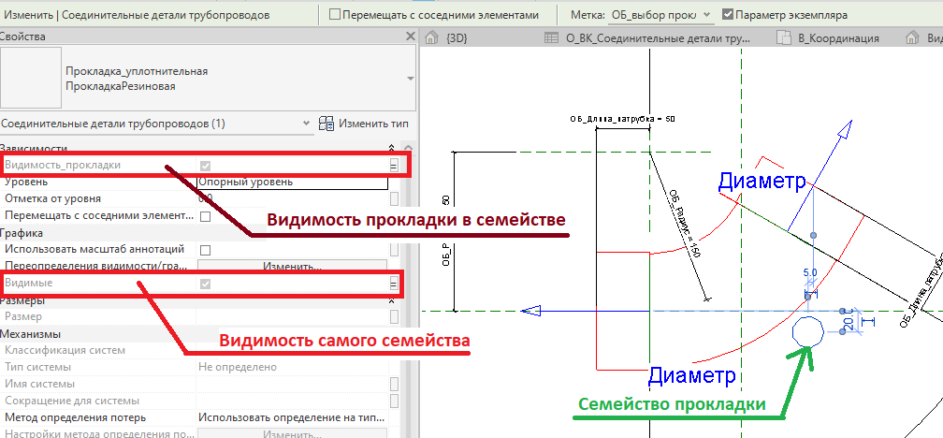Uncheck the 'Параметр экземпляра' checkbox
Screen dimensions: 943x438
coord(728,15)
